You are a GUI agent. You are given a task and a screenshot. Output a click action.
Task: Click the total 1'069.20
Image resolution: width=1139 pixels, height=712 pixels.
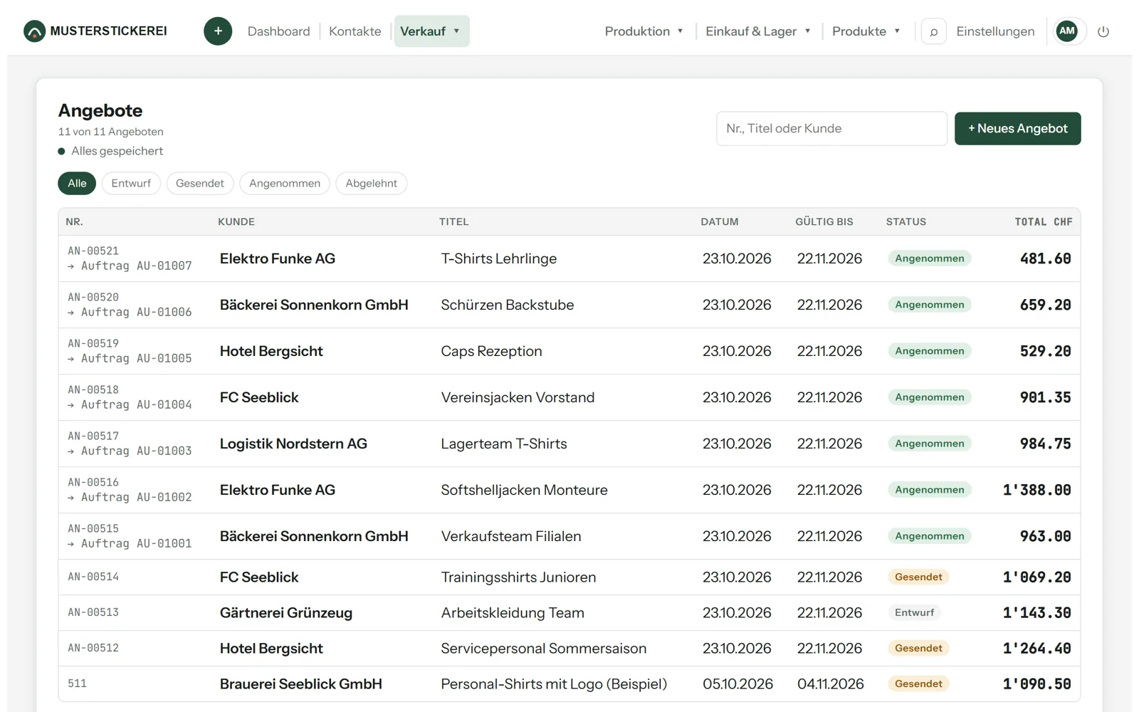(x=1036, y=577)
